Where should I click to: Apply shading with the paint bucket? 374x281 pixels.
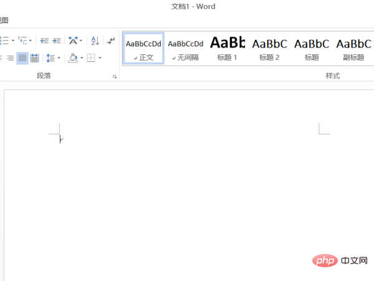coord(73,58)
